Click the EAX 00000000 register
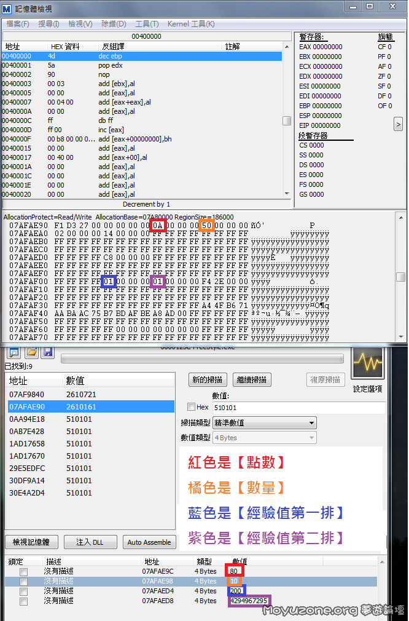409x621 pixels. pyautogui.click(x=321, y=47)
